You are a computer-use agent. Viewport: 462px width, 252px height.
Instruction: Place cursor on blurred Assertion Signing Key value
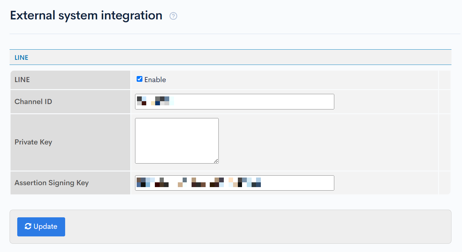pos(199,182)
